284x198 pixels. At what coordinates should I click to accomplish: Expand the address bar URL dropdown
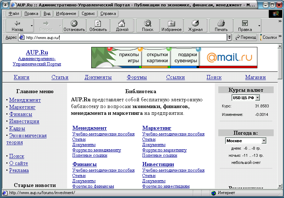(x=229, y=37)
